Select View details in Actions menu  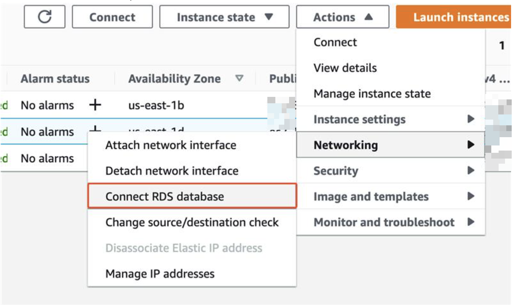345,68
